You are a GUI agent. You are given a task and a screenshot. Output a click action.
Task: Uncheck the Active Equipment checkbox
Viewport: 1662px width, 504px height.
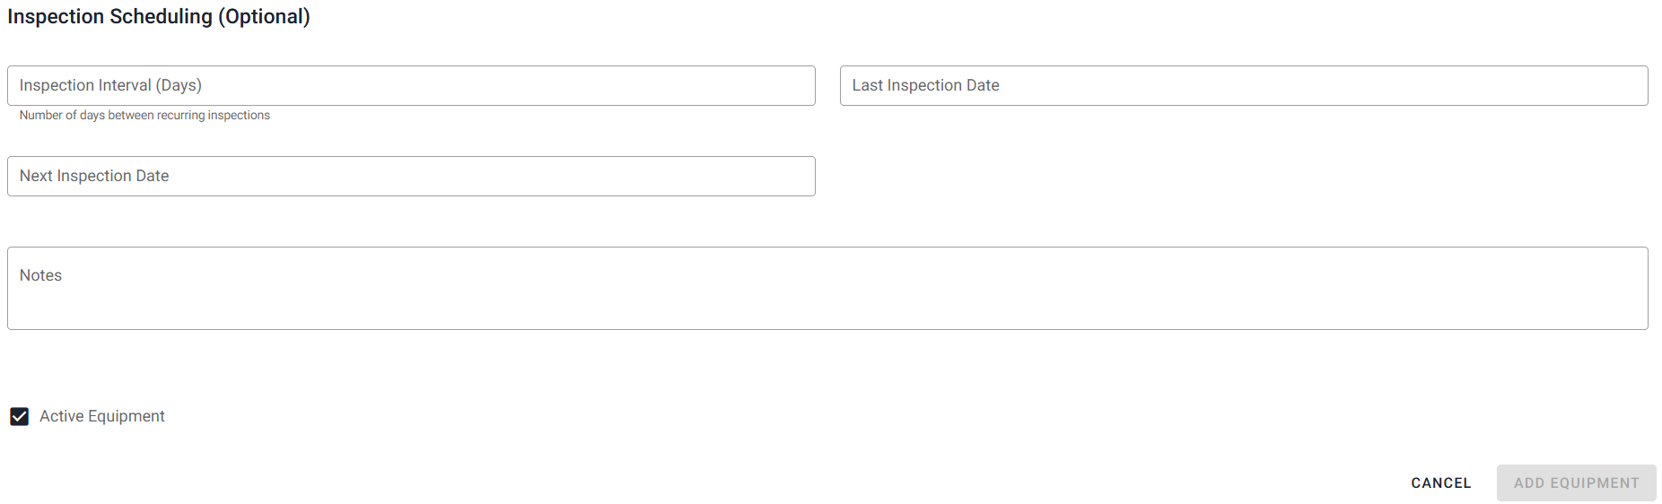(20, 416)
